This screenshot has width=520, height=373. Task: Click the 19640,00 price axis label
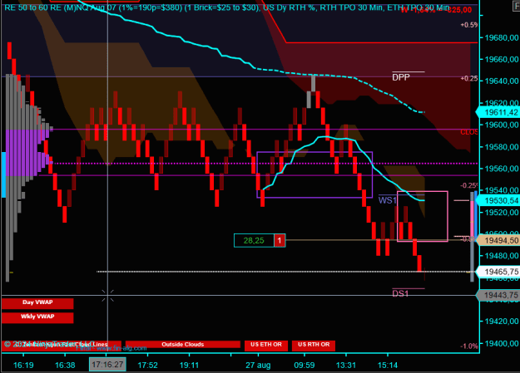coord(502,81)
